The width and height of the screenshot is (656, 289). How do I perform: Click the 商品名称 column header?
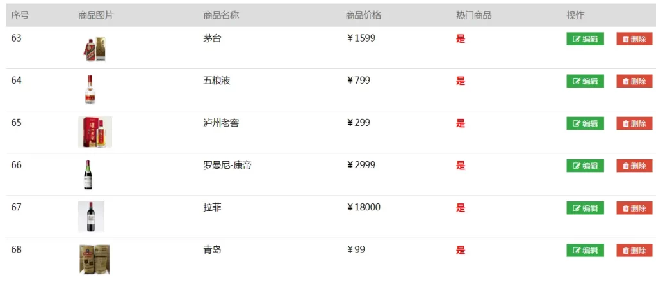tap(220, 15)
